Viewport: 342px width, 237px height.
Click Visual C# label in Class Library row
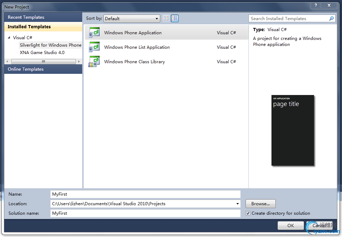coord(226,62)
